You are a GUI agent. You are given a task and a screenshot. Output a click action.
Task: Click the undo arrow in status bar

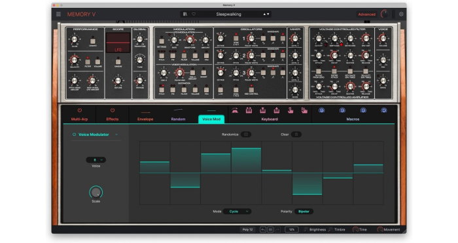point(263,229)
